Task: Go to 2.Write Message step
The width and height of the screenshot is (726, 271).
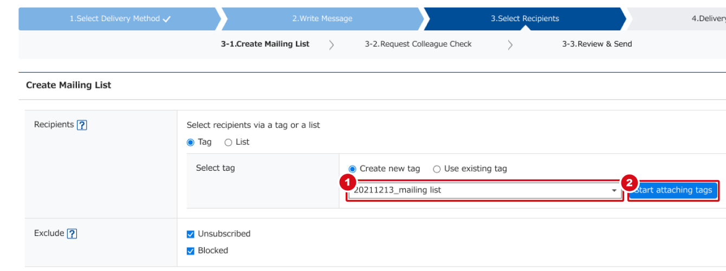Action: click(322, 19)
